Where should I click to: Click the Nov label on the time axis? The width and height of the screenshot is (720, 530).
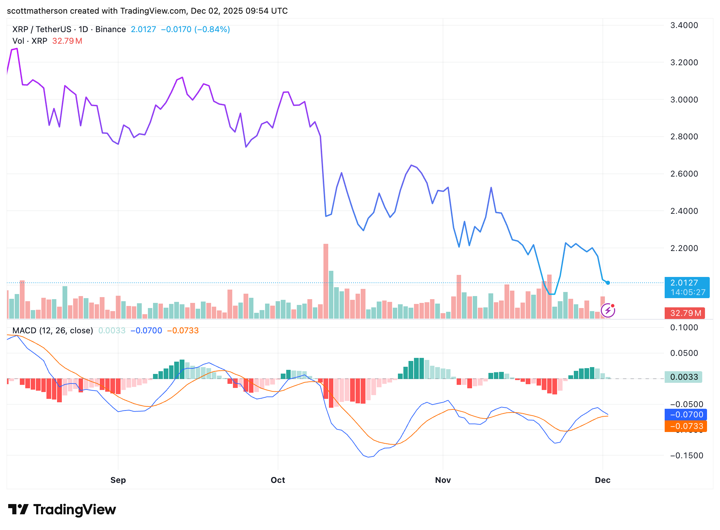coord(443,480)
